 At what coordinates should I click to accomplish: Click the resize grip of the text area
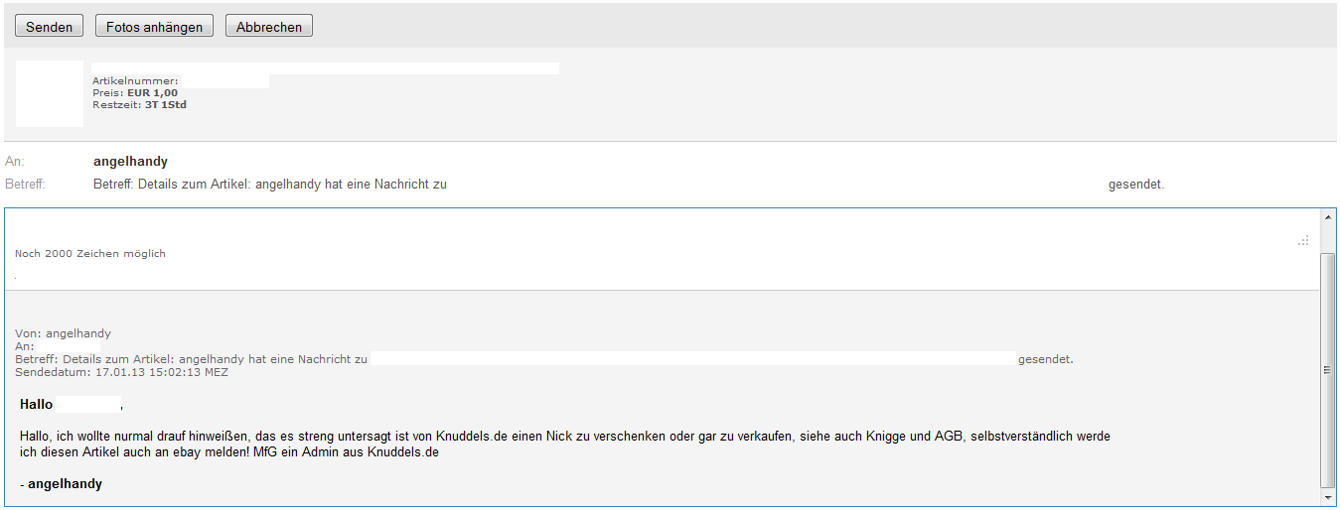point(1303,240)
